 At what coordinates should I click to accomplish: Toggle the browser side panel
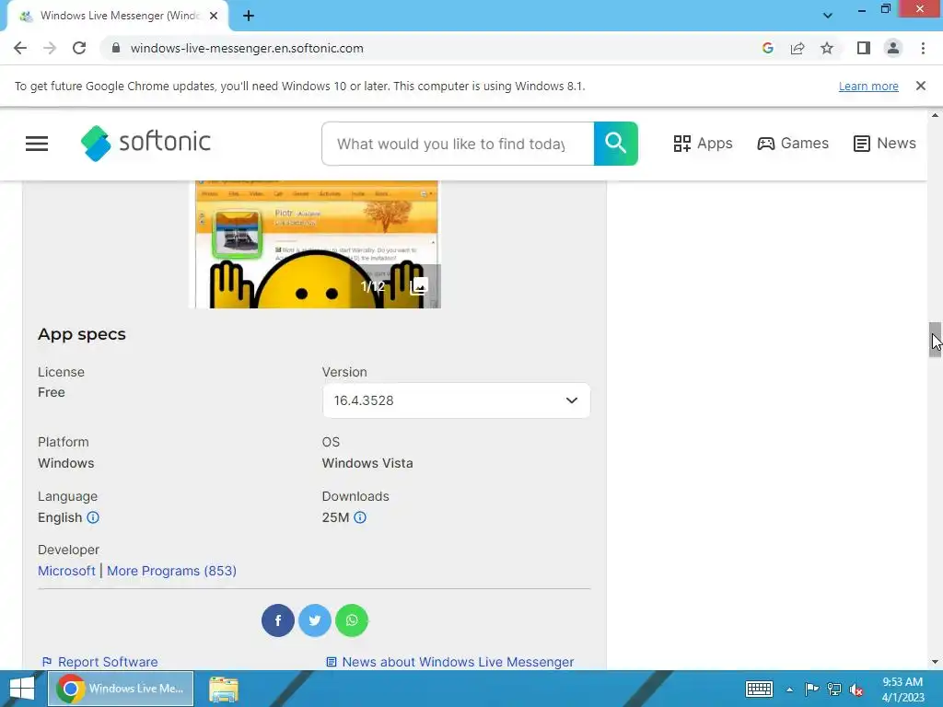coord(864,48)
